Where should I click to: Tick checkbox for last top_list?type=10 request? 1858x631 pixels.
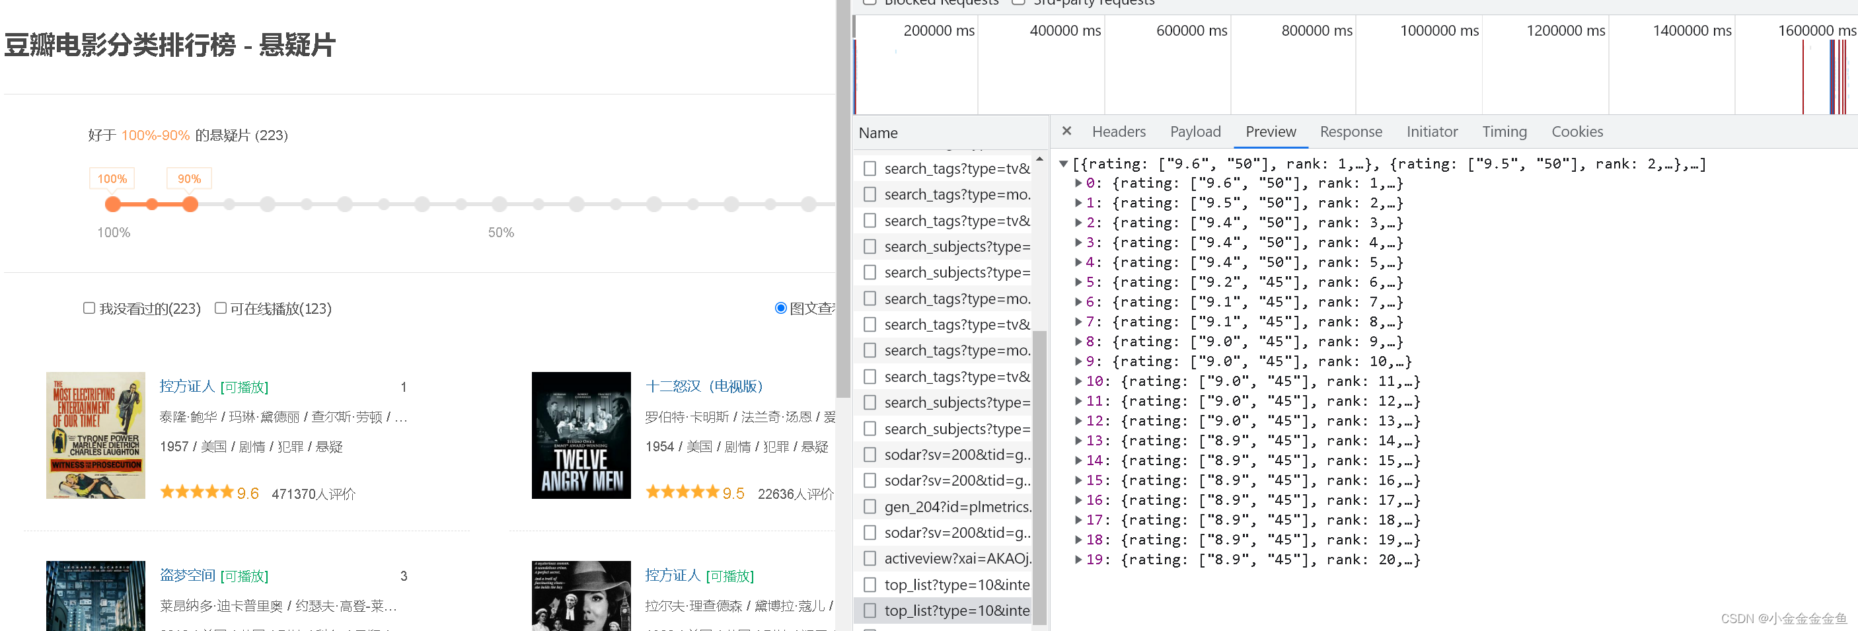(x=870, y=611)
